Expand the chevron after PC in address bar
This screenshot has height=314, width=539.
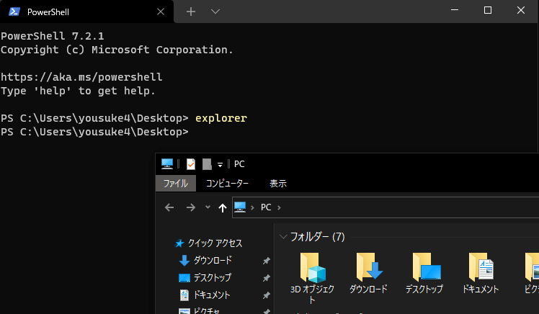click(x=279, y=207)
